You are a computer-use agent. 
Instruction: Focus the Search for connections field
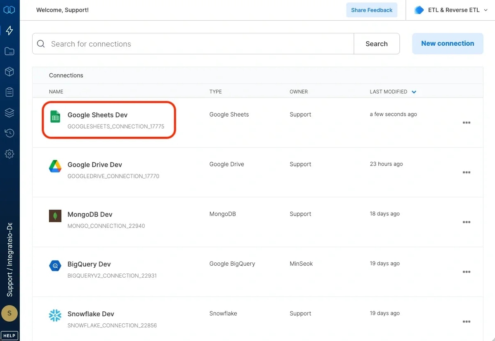pos(193,44)
